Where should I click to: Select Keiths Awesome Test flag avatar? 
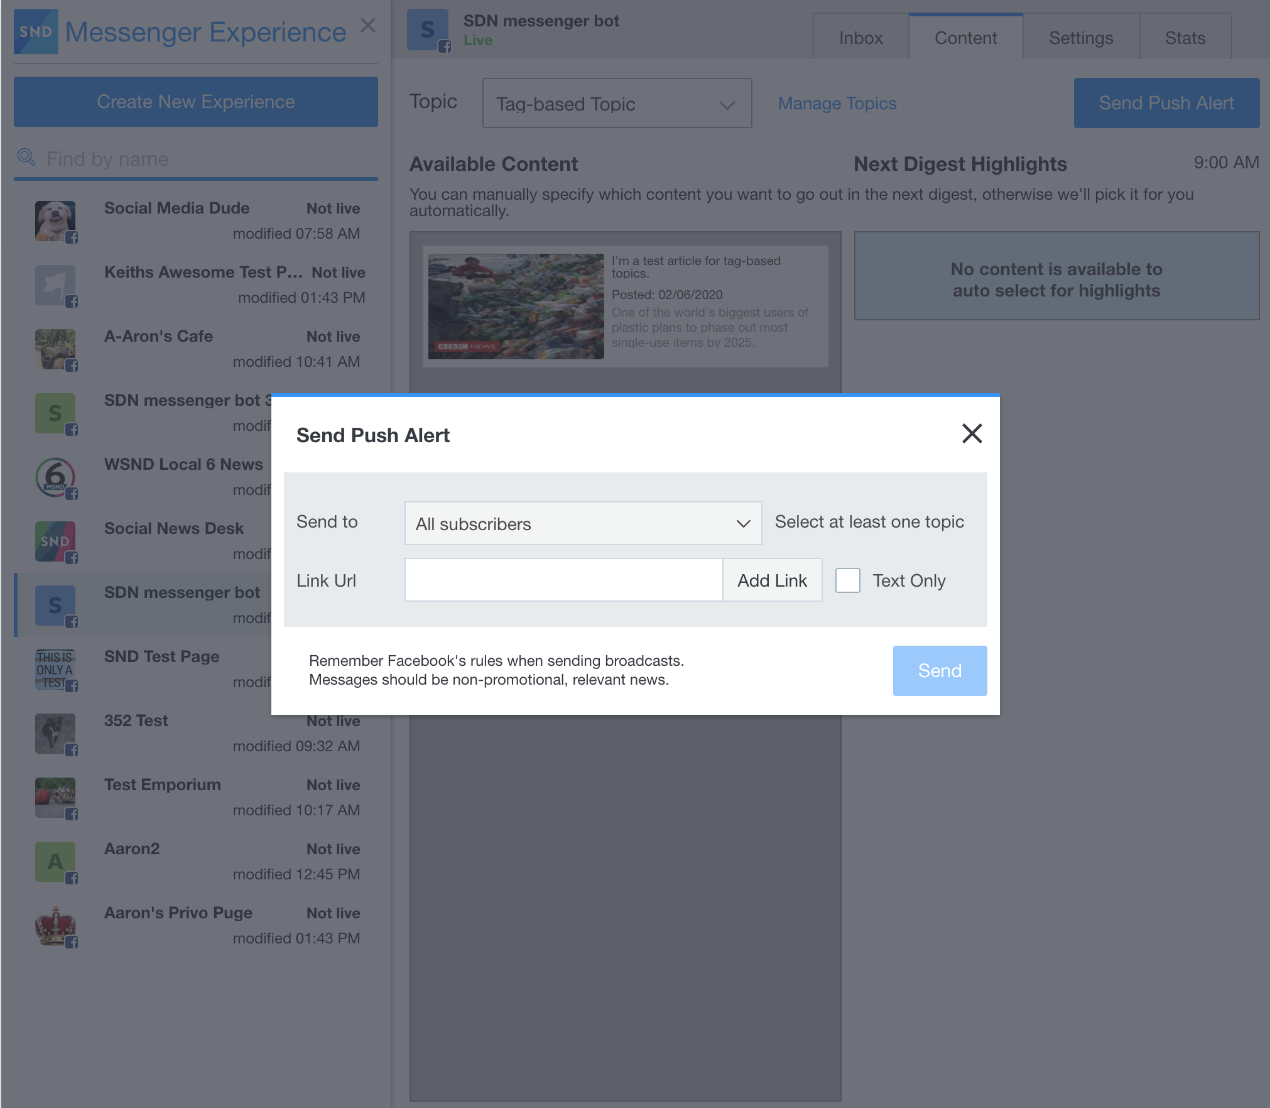pos(55,285)
